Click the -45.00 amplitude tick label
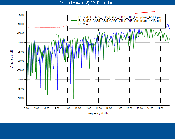 [x=21, y=89]
